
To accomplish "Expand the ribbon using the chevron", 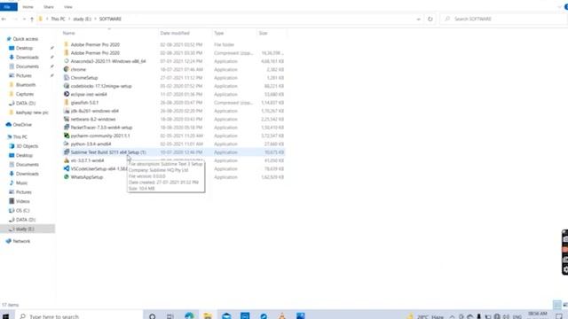I will pyautogui.click(x=560, y=7).
